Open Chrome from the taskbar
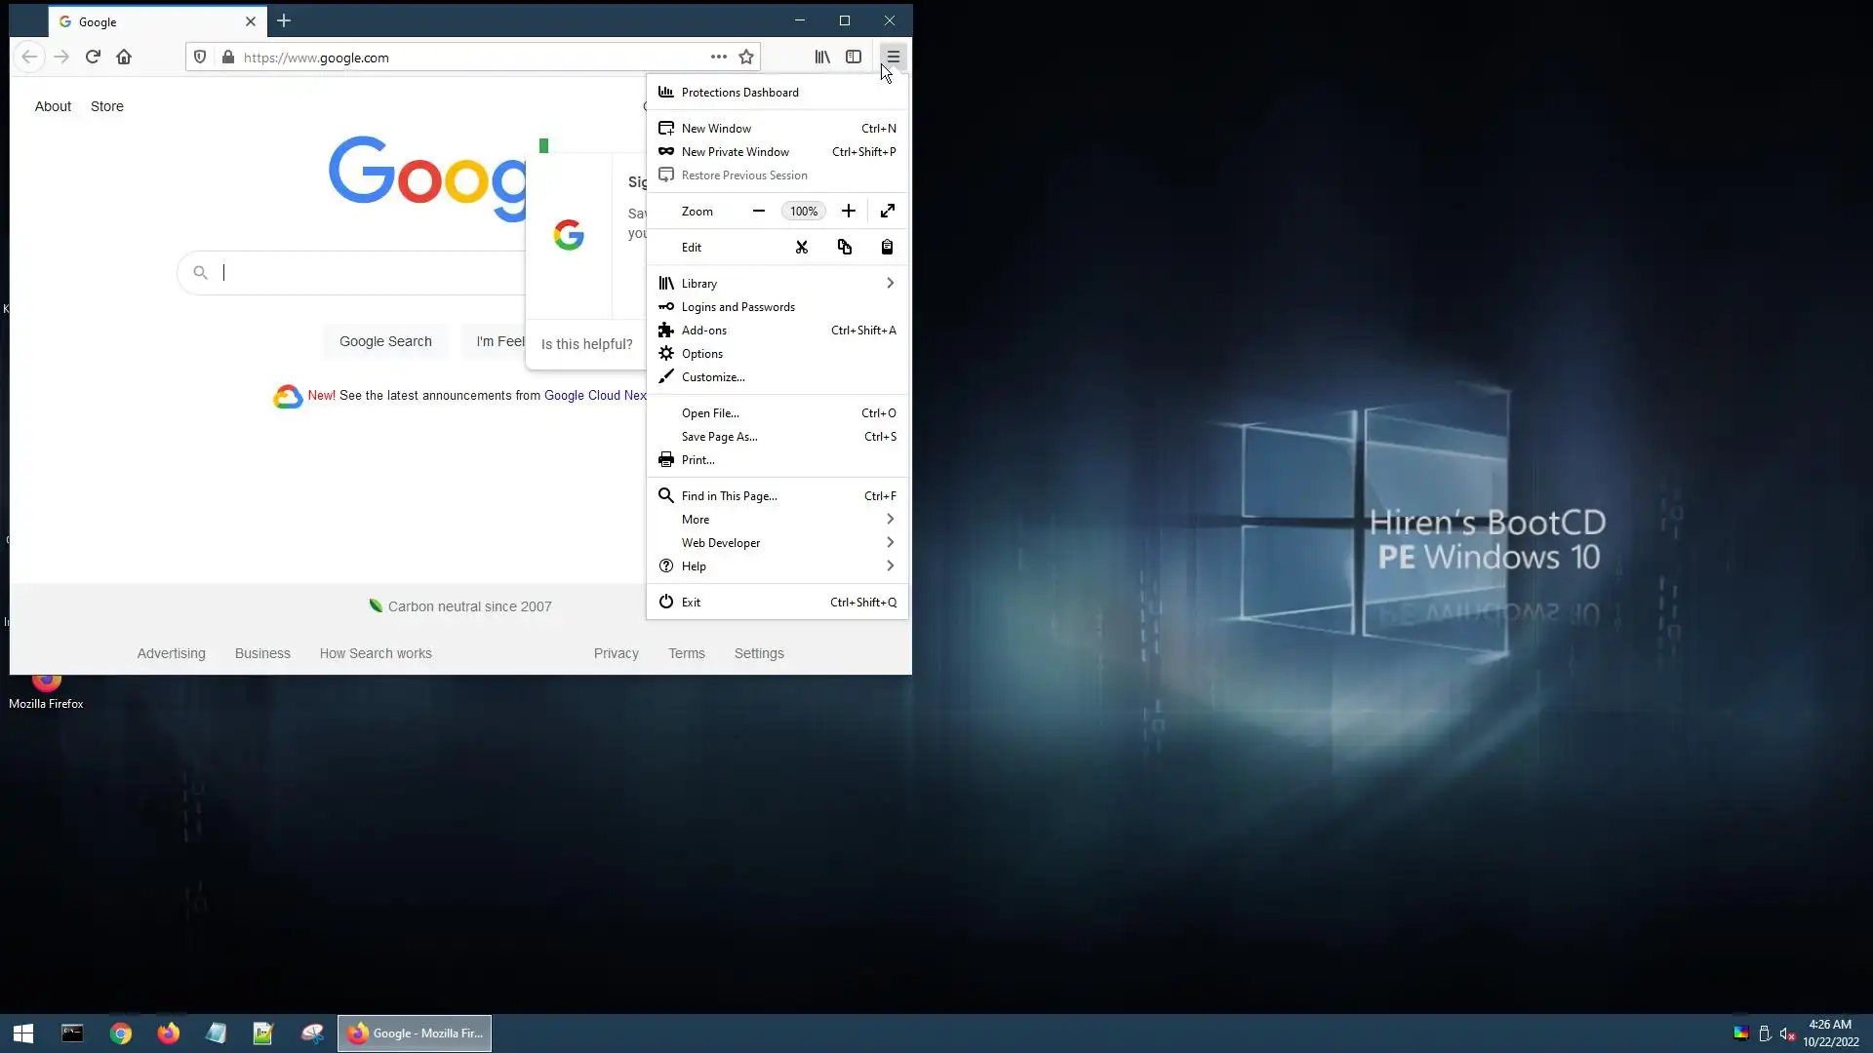Viewport: 1873px width, 1053px height. 121,1033
